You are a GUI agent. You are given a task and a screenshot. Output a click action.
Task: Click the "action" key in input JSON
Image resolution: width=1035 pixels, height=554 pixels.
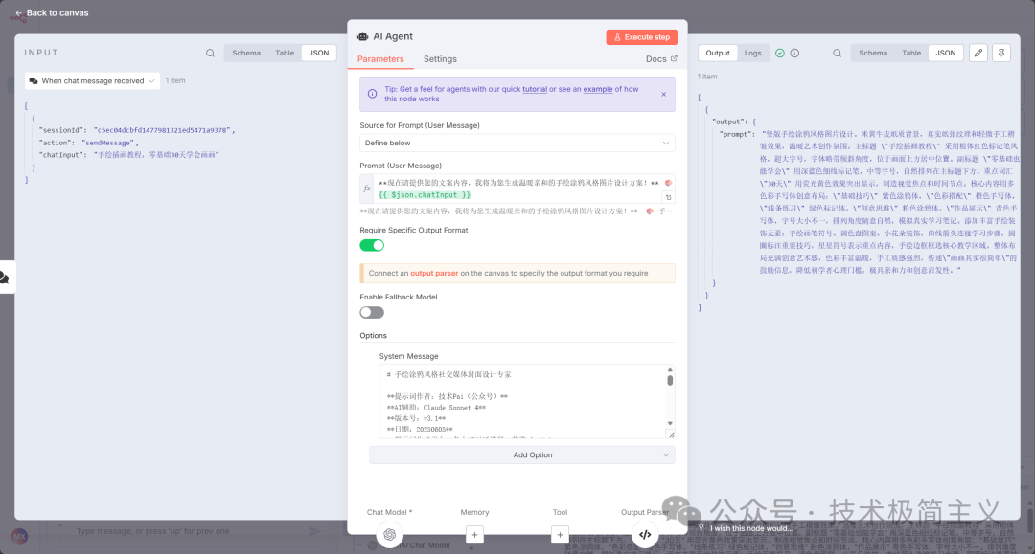pos(57,143)
